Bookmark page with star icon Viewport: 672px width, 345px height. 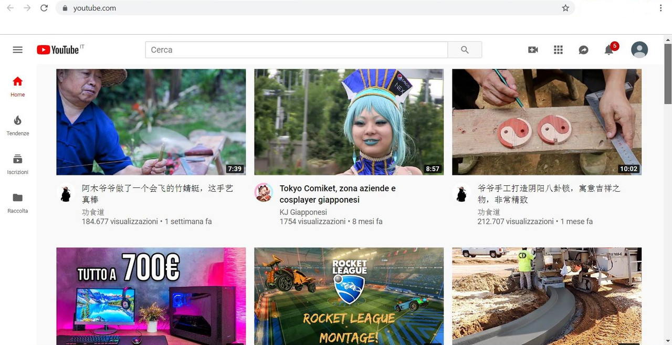click(565, 8)
